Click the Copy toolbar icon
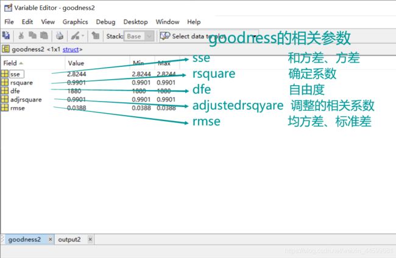 point(32,35)
